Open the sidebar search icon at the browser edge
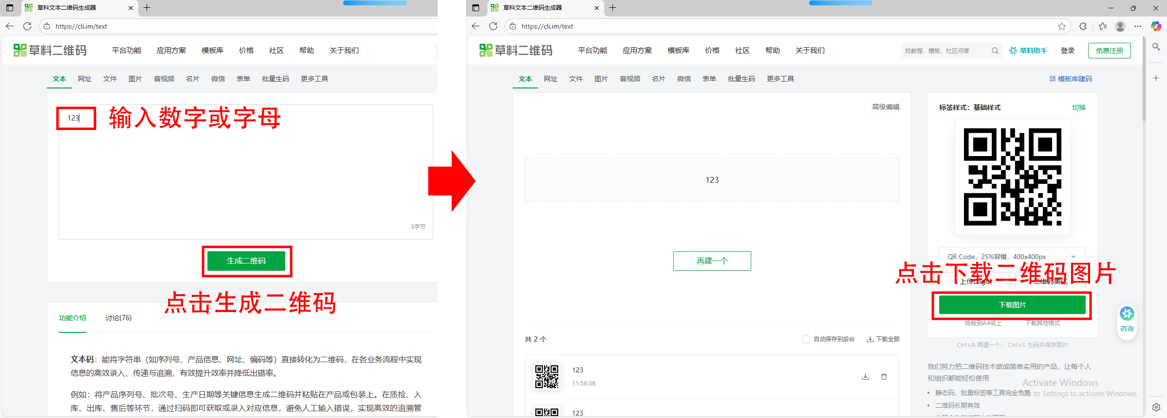1167x418 pixels. click(1156, 47)
